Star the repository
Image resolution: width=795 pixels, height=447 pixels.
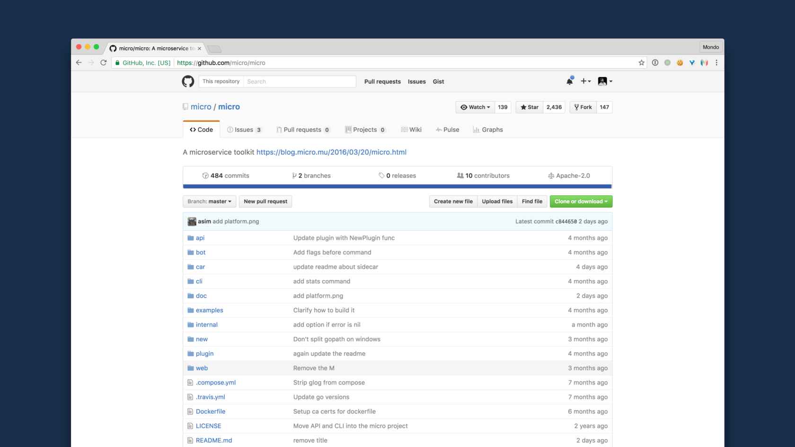pos(530,107)
